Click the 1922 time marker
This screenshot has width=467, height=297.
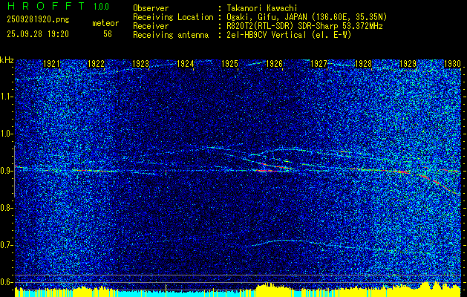96,64
